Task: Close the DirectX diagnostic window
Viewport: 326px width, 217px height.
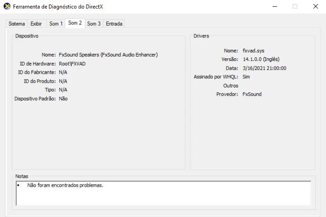Action: (316, 6)
